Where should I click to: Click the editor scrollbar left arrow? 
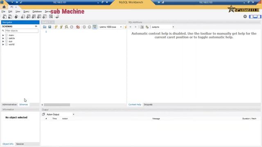tap(42, 105)
